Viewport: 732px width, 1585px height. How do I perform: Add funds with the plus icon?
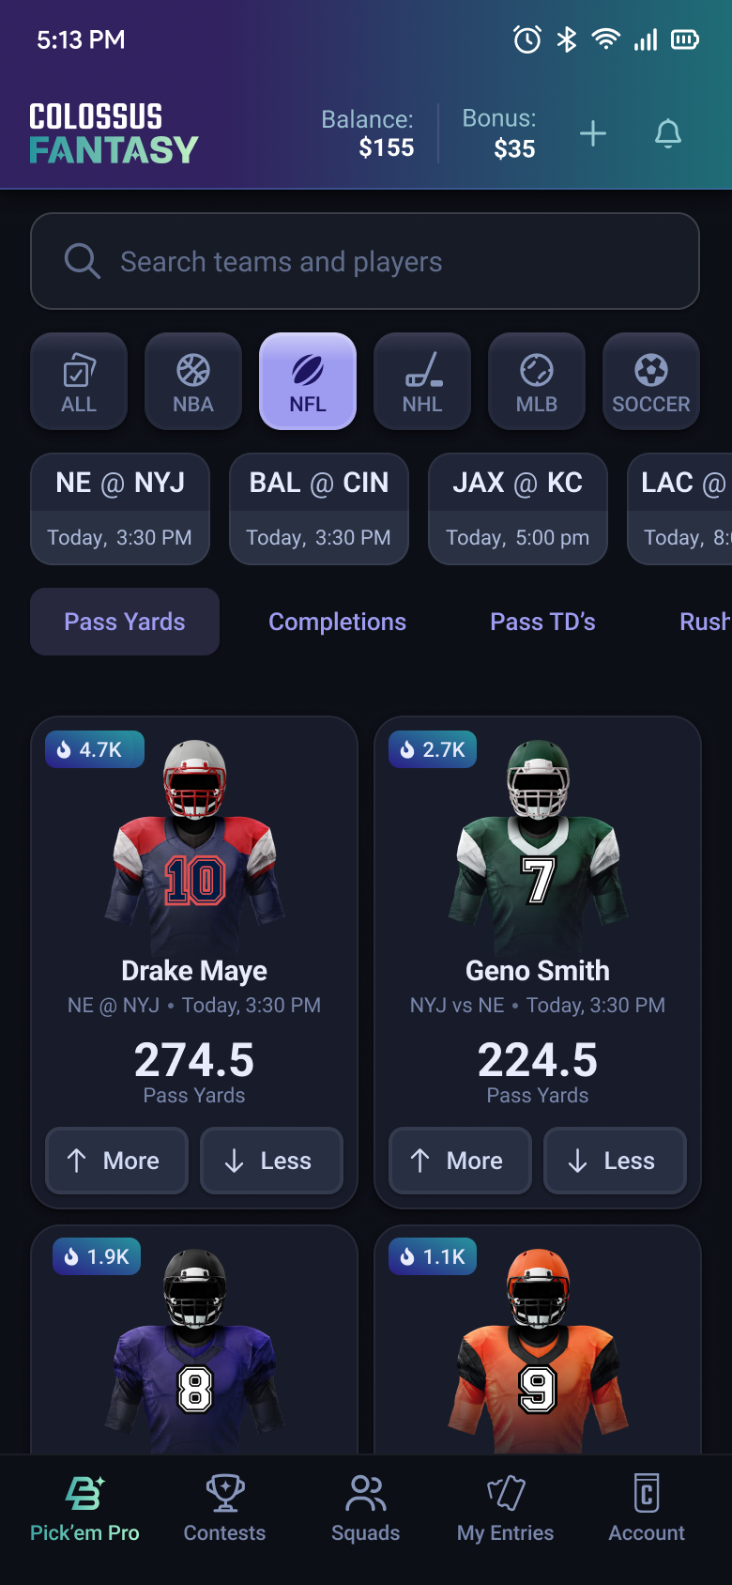pyautogui.click(x=593, y=133)
